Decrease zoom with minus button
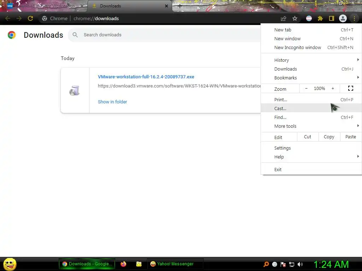The image size is (362, 271). coord(306,88)
